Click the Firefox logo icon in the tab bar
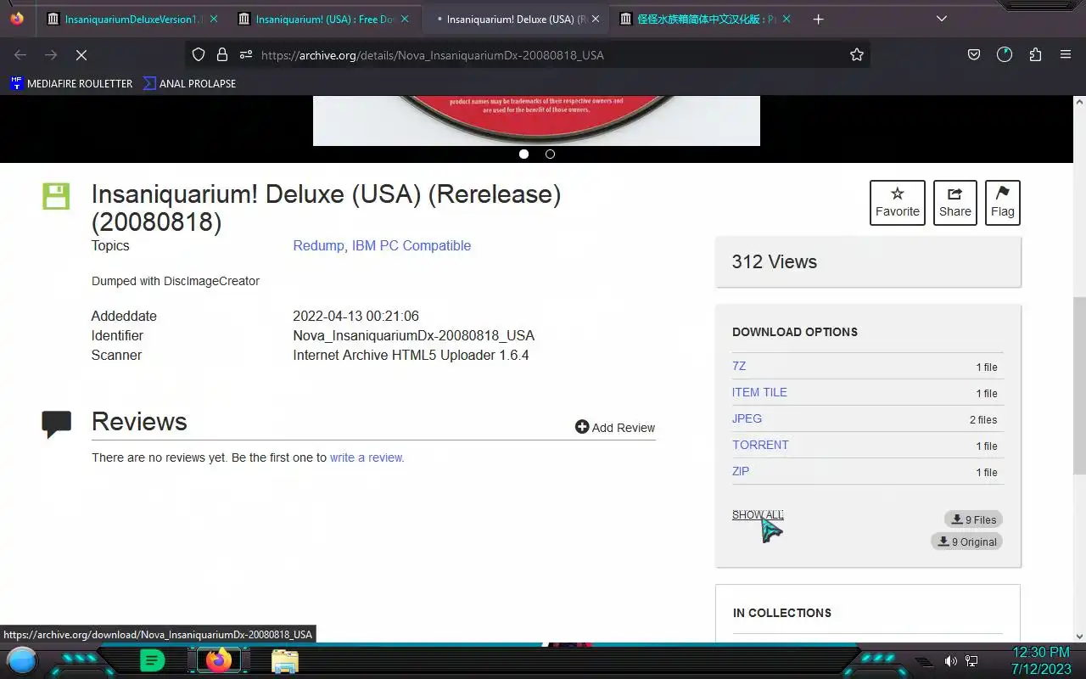The image size is (1086, 679). pyautogui.click(x=17, y=18)
